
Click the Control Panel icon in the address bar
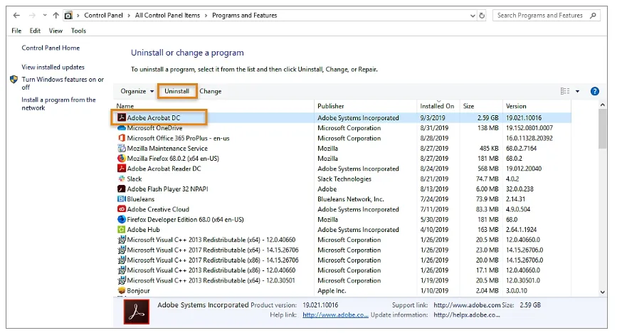68,16
